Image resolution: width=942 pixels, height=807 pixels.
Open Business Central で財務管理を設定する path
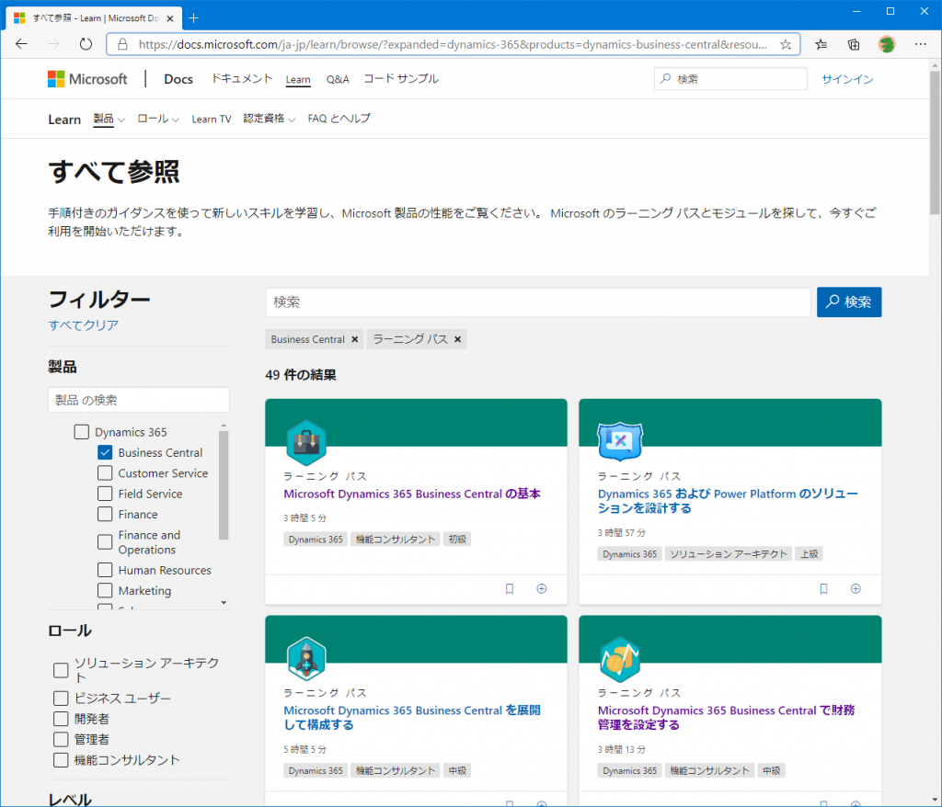(726, 718)
